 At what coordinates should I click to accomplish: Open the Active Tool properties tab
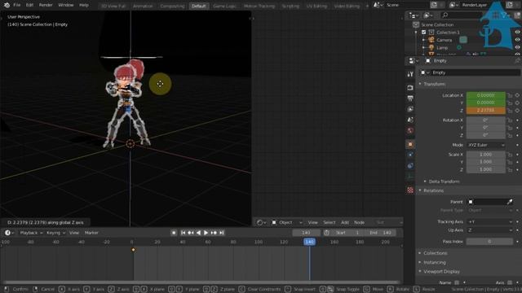(x=410, y=74)
